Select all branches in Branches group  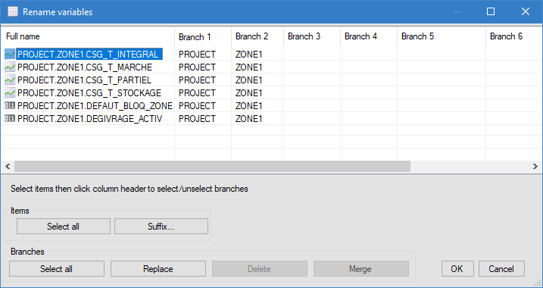coord(57,268)
